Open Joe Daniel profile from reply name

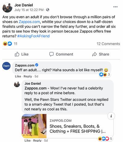[x=33, y=83]
